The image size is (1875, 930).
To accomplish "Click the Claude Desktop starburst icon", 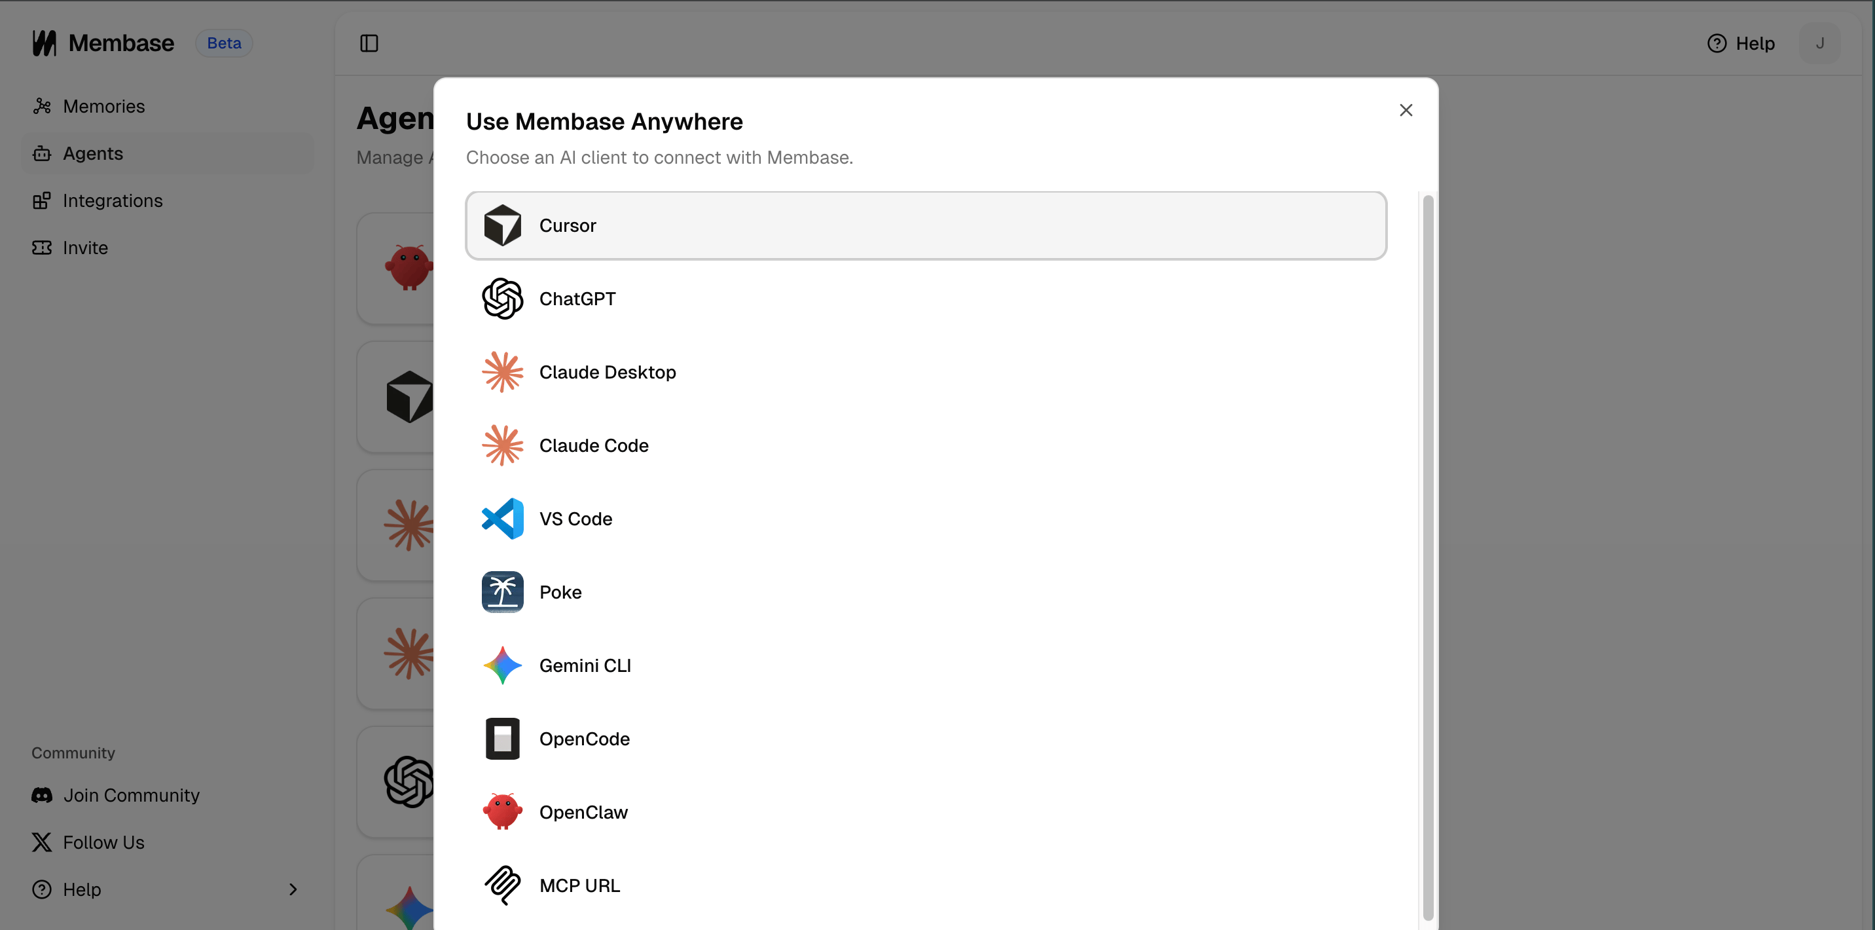I will 502,372.
